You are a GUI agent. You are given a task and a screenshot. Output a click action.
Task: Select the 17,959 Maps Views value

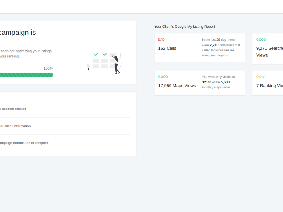click(177, 86)
